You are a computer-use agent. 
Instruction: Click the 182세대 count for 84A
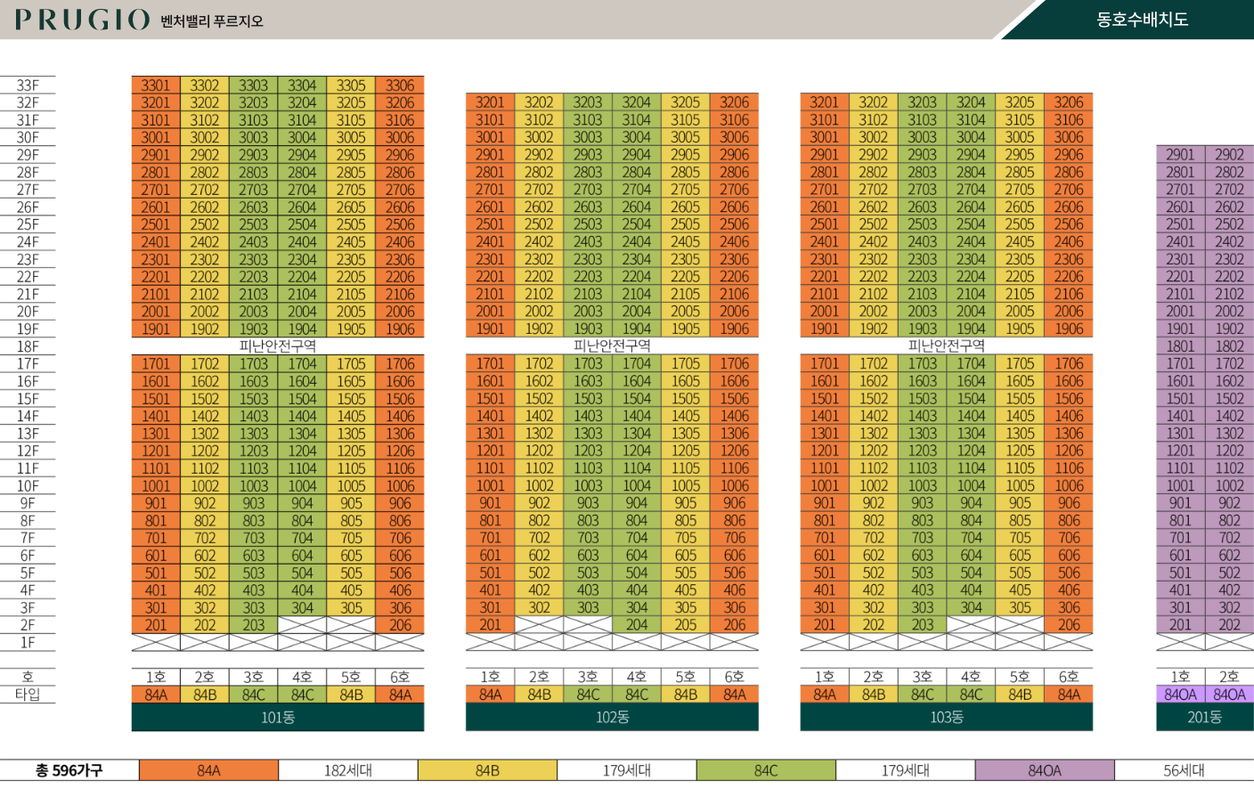(x=348, y=770)
